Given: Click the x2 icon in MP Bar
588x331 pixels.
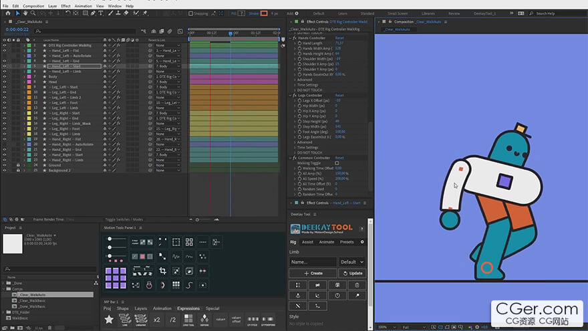Looking at the screenshot, I should click(157, 320).
